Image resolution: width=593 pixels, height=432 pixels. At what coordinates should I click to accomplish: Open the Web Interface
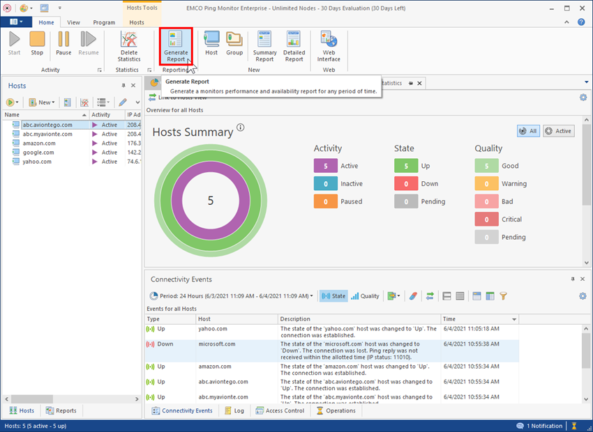point(329,46)
